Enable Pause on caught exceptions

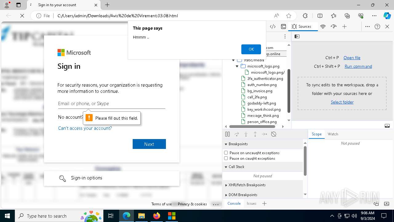pos(226,158)
